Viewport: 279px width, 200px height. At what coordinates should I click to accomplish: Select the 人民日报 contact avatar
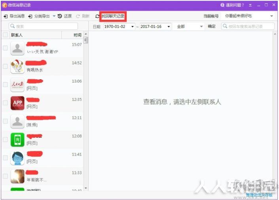tap(17, 85)
